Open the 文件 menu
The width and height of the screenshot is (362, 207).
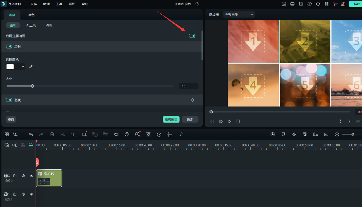(x=34, y=4)
